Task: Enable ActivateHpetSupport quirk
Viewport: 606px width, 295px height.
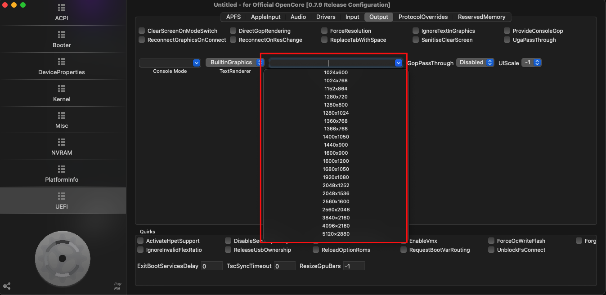Action: click(140, 241)
